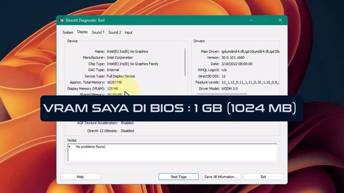Viewport: 344px width, 193px height.
Task: Select driver date '3/18/2022 08:00:00'
Action: pyautogui.click(x=236, y=64)
